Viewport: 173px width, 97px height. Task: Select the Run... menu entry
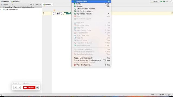click(x=91, y=4)
